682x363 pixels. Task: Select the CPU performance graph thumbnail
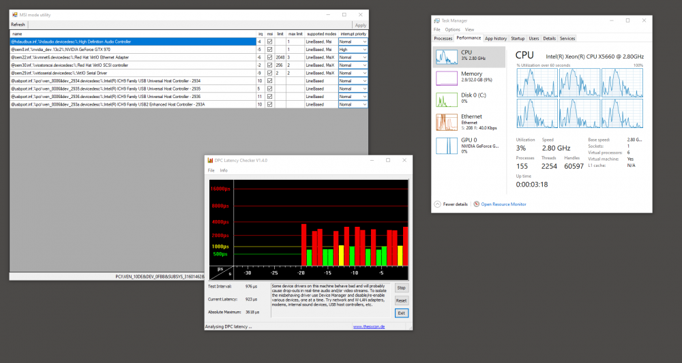click(446, 57)
